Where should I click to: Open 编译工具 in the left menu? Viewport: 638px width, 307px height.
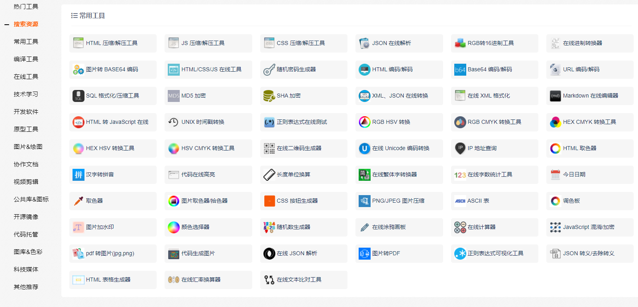(26, 59)
